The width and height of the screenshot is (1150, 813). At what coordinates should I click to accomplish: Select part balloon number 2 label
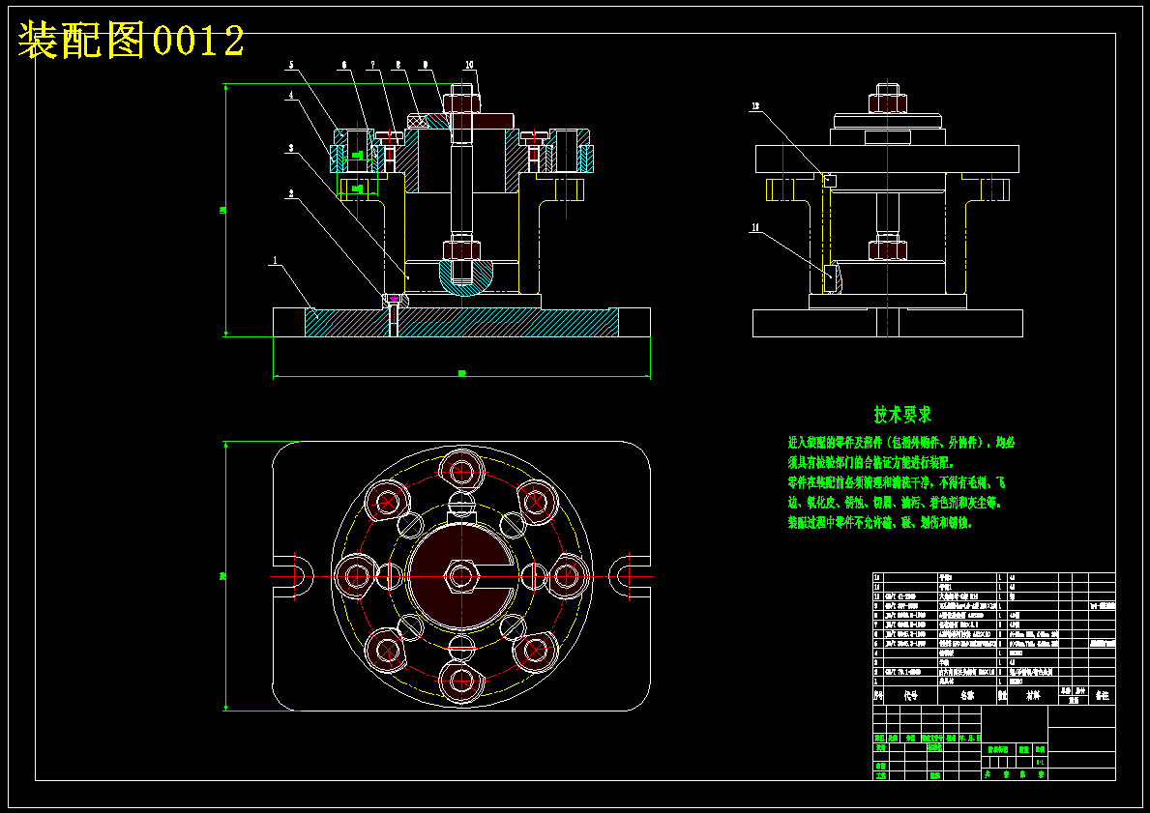(291, 194)
